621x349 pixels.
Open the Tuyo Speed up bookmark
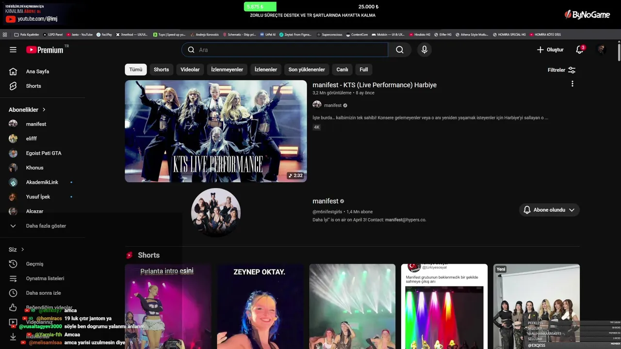tap(169, 35)
